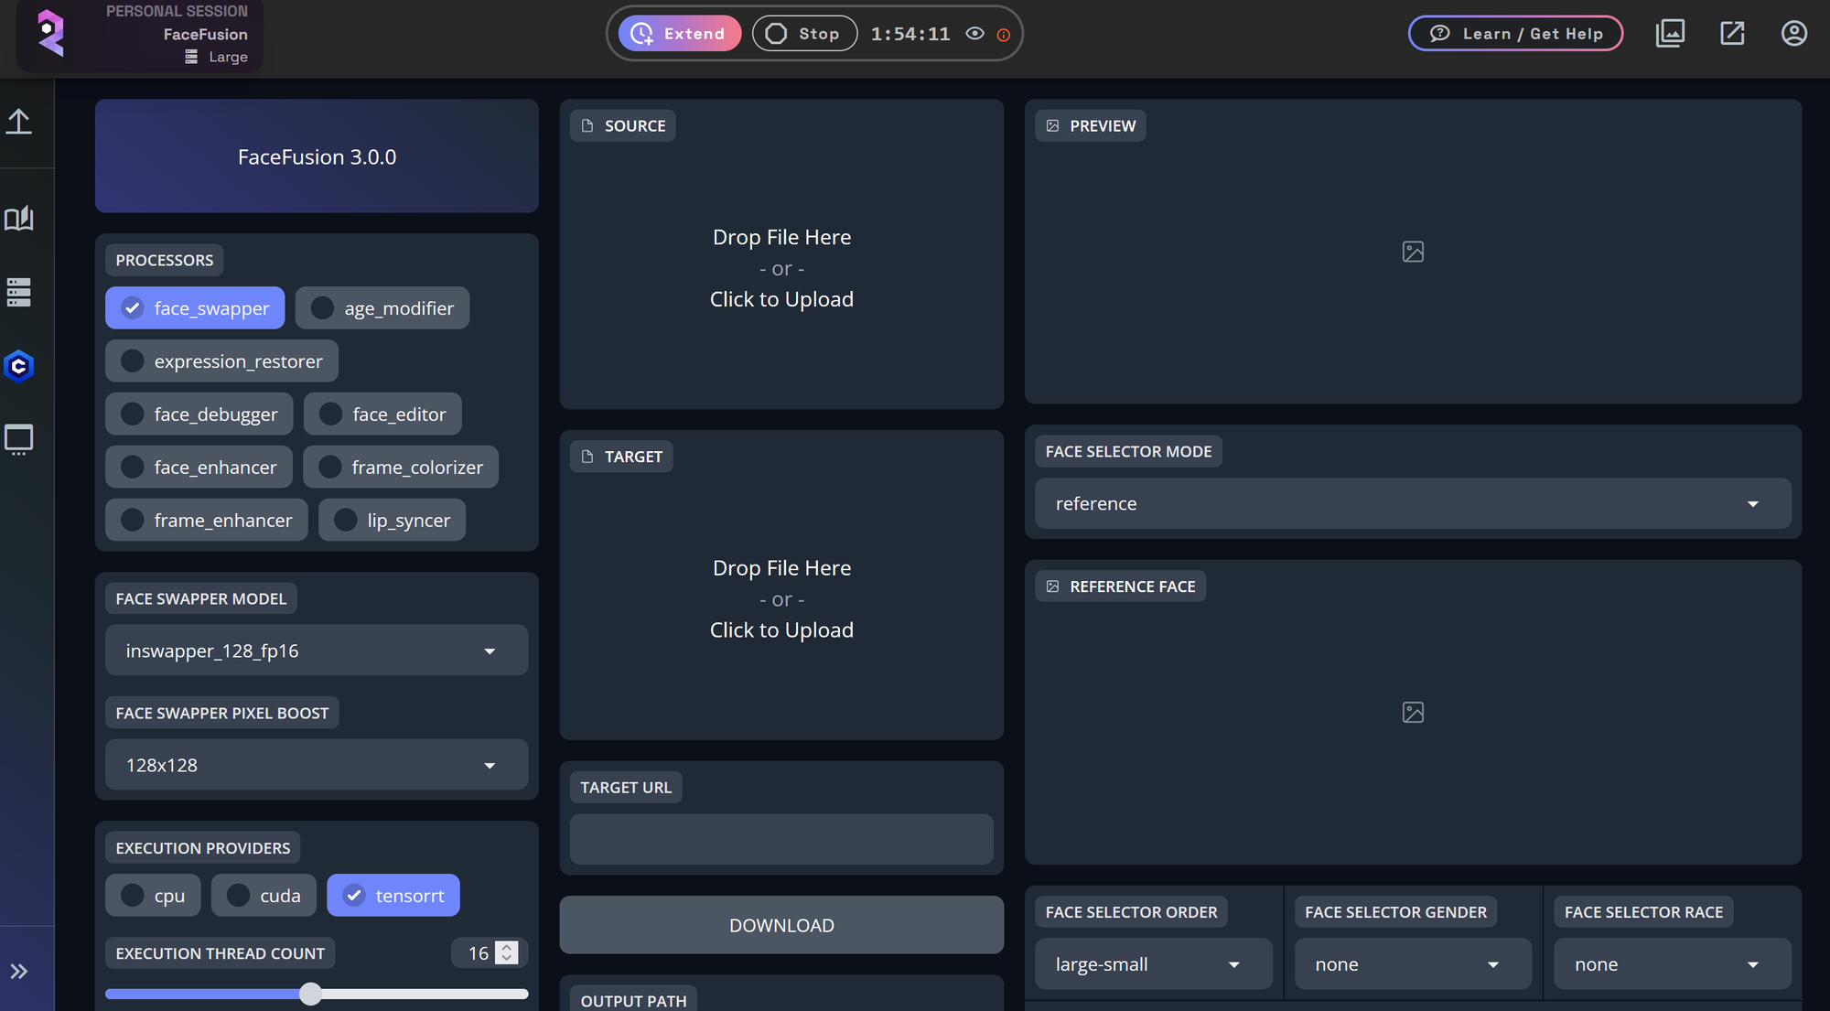1830x1011 pixels.
Task: Open the documentation book icon in the sidebar
Action: click(19, 219)
